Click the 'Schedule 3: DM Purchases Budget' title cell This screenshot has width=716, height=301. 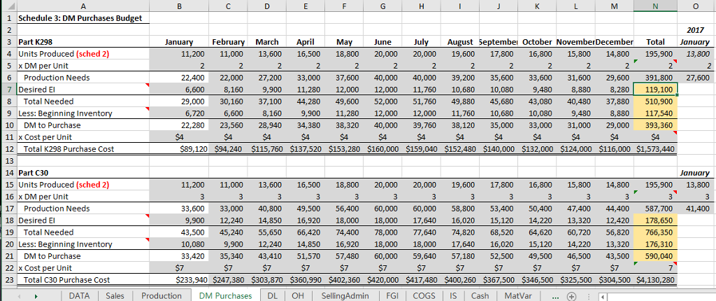83,18
